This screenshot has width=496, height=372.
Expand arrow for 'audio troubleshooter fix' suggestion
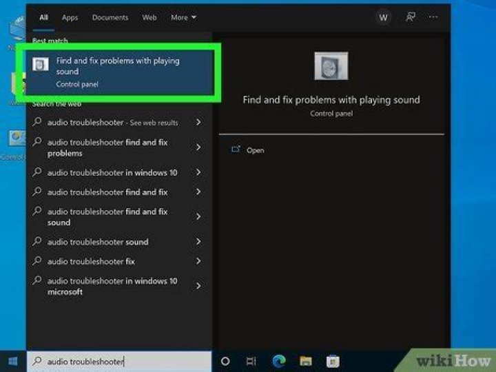(198, 261)
